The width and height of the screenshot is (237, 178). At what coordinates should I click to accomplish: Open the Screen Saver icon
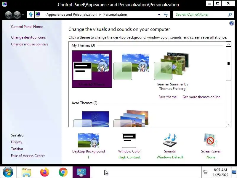click(211, 140)
